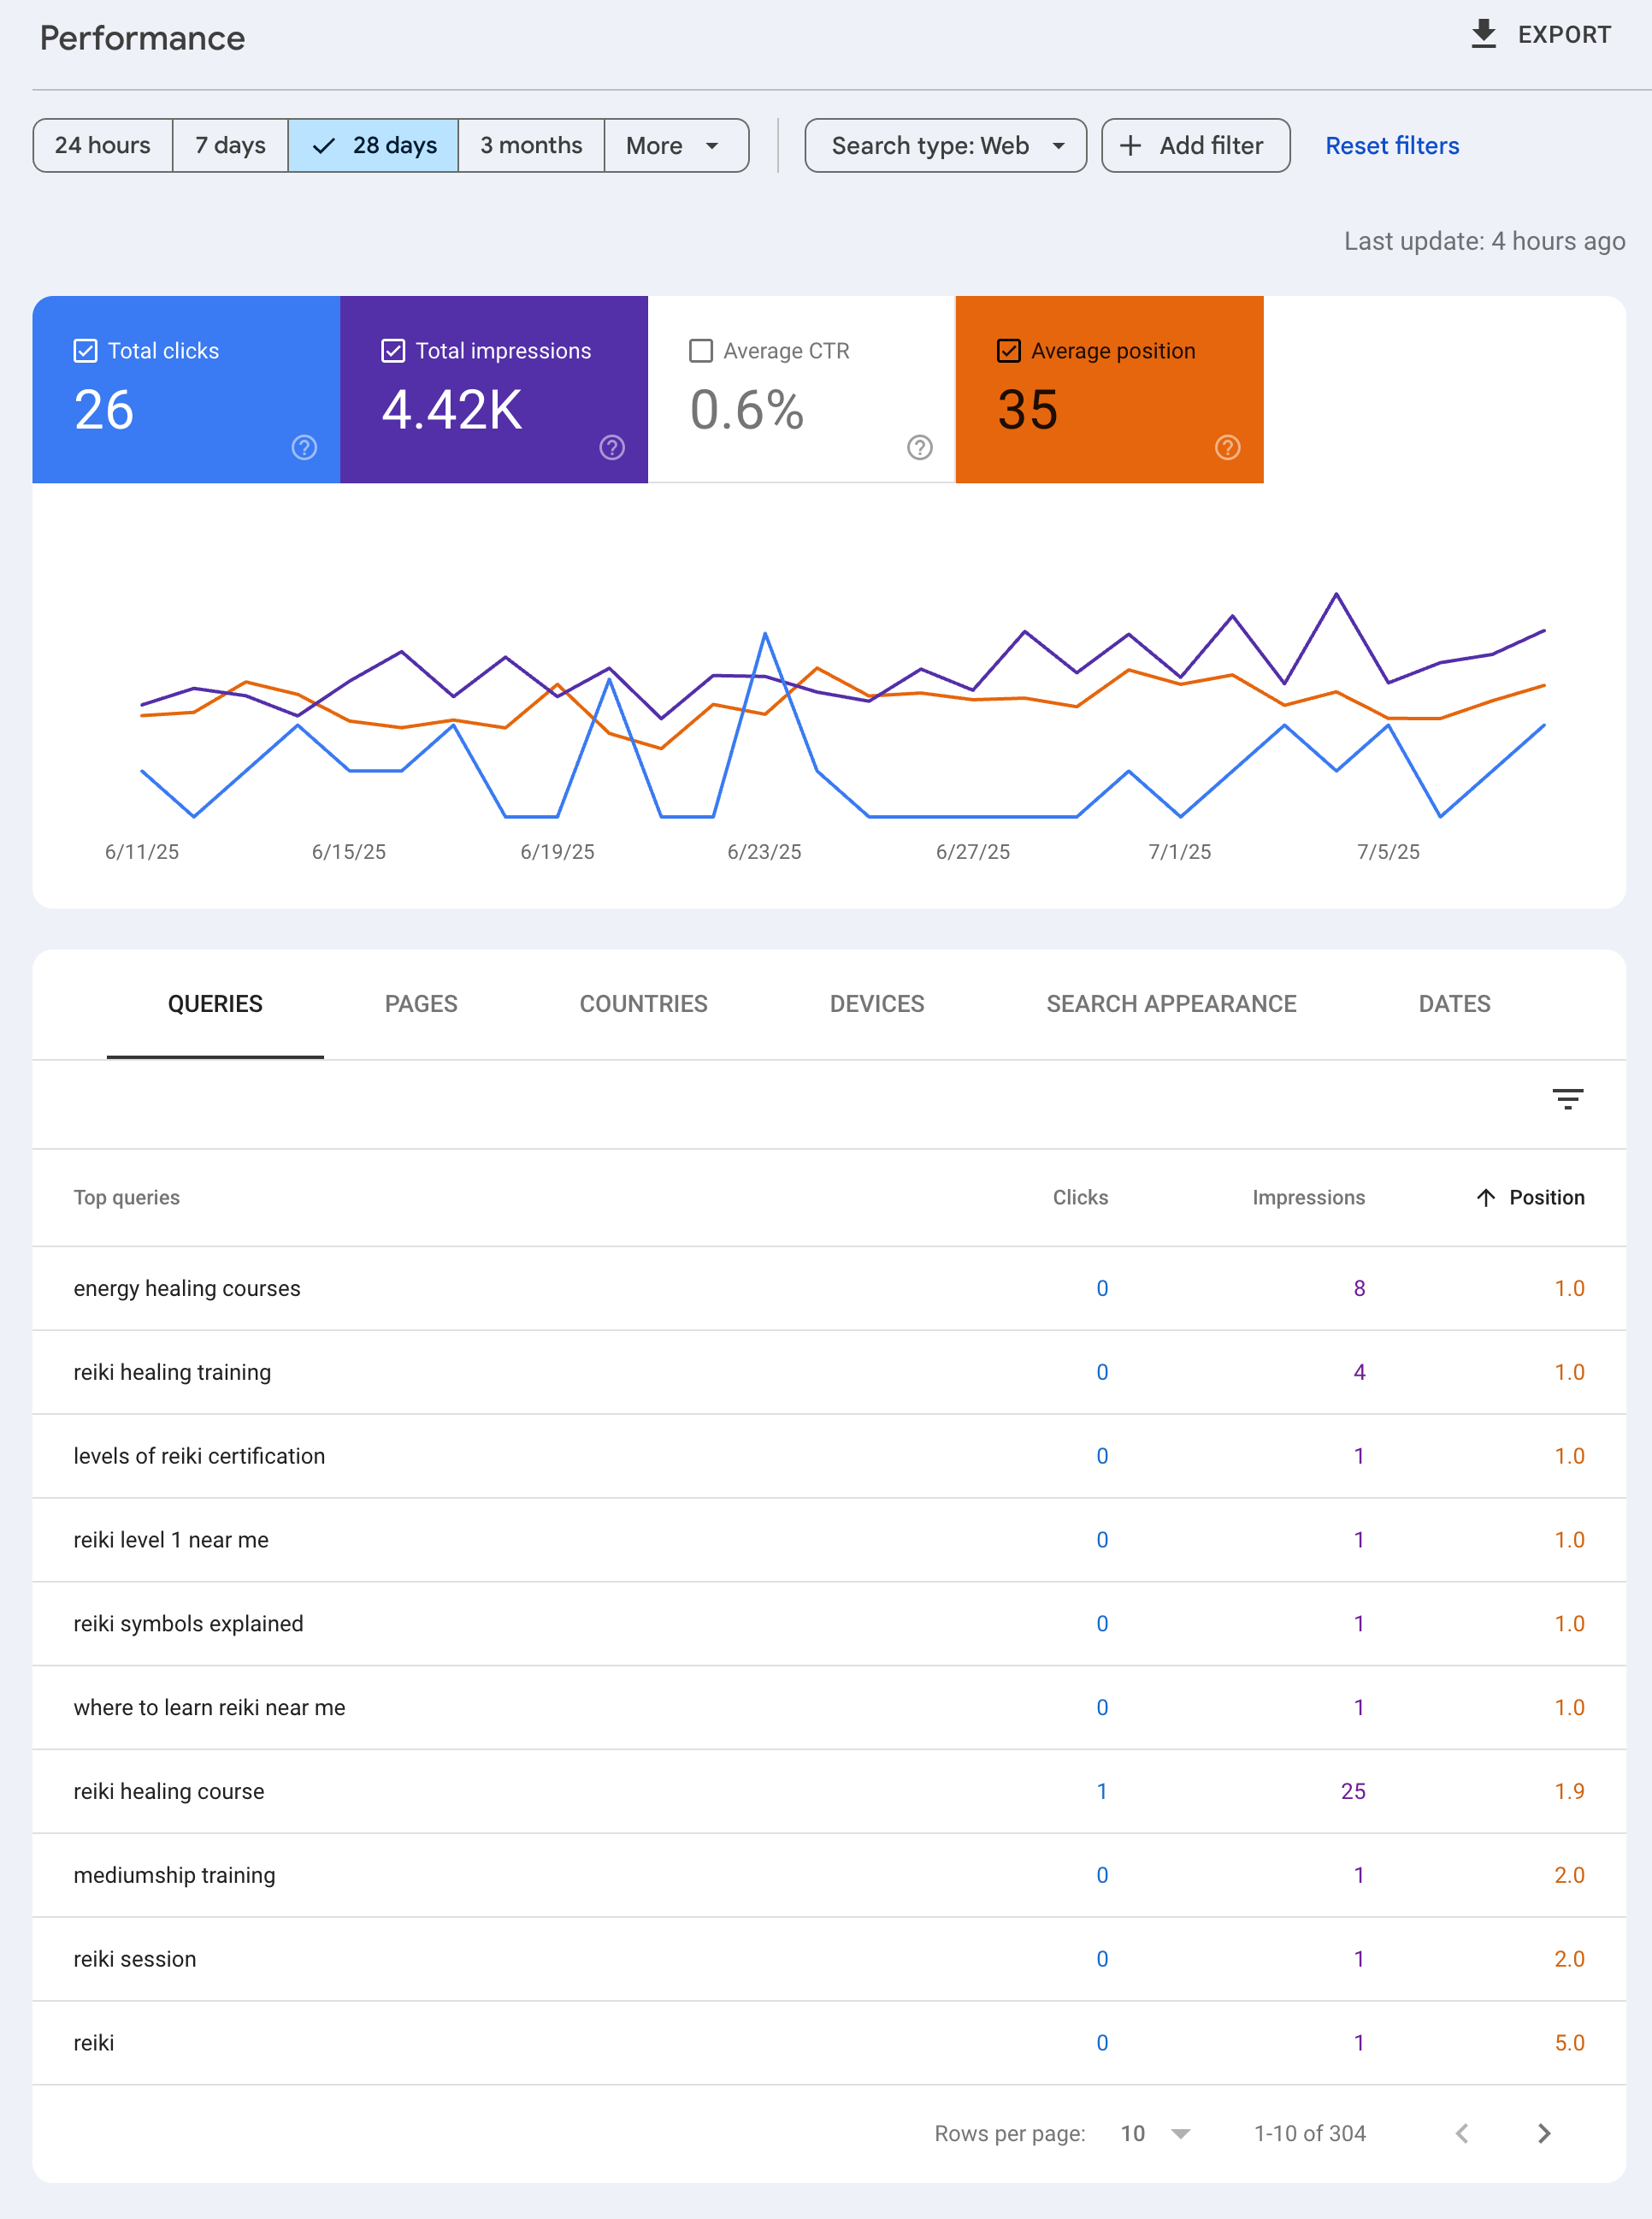Click the 'Last update: 4 hours ago' text
This screenshot has height=2219, width=1652.
click(x=1484, y=241)
